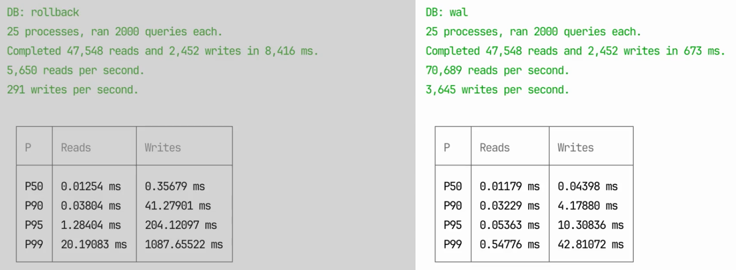The width and height of the screenshot is (736, 270).
Task: Click wal P50 reads value 0.01179 ms
Action: click(x=510, y=186)
